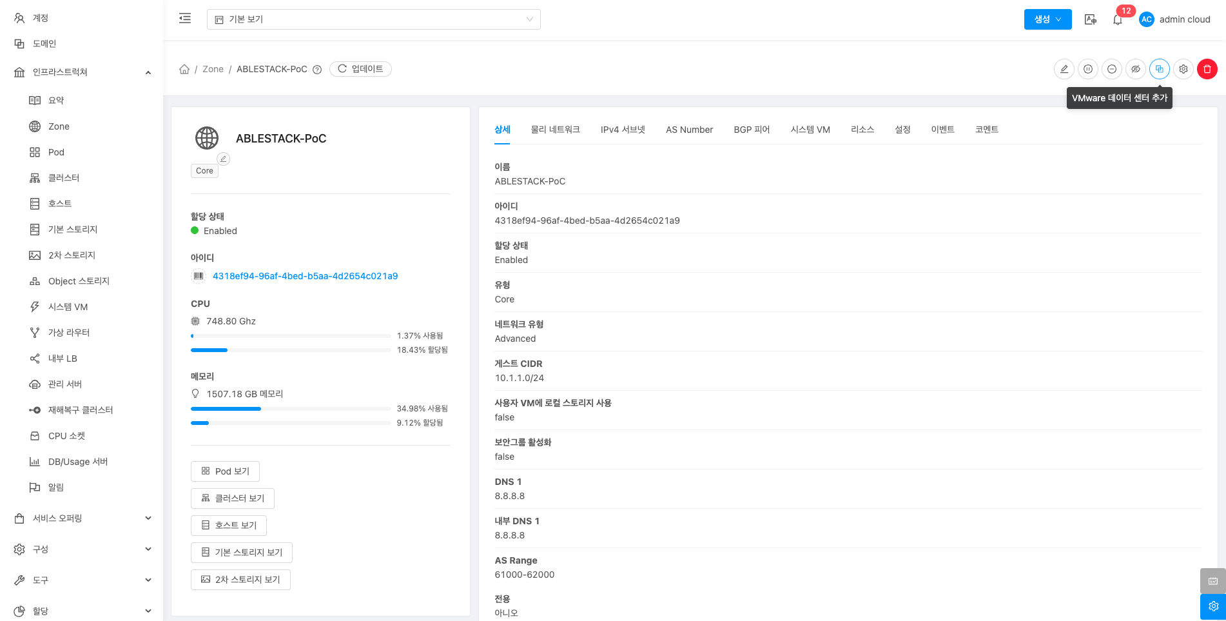Open the 기본 보기 view dropdown
The width and height of the screenshot is (1226, 621).
tap(373, 19)
